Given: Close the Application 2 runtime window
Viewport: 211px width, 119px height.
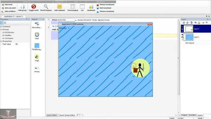Looking at the screenshot, I should [x=150, y=24].
